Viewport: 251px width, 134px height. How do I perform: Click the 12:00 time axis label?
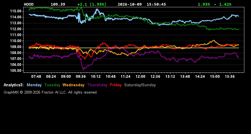pos(140,76)
